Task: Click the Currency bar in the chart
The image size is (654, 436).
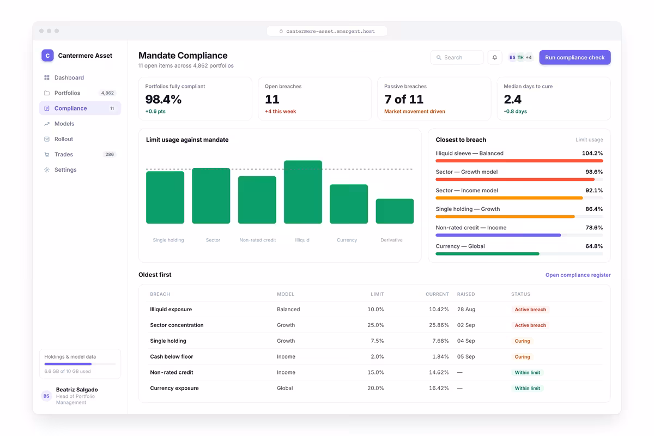Action: pos(349,204)
